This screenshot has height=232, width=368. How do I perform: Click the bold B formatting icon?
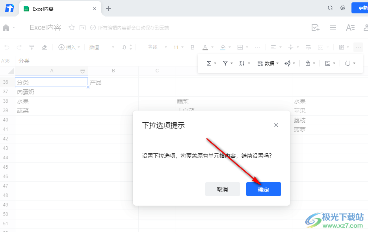coord(192,47)
